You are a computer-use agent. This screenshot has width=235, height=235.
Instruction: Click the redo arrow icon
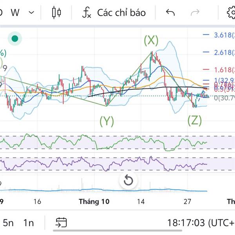point(195,13)
